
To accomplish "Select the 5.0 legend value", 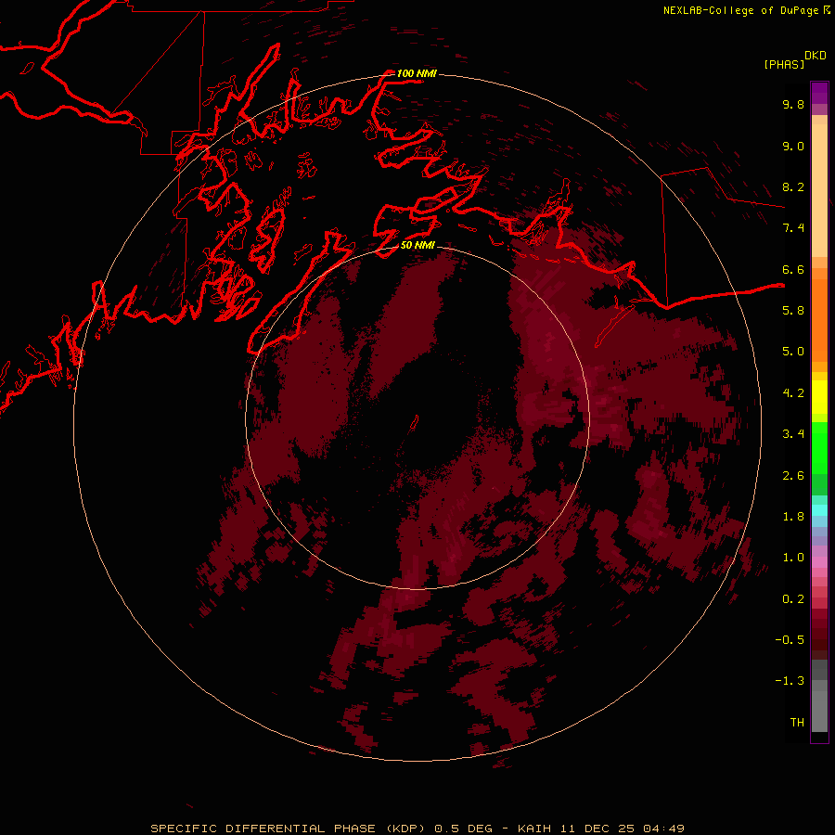I will pyautogui.click(x=793, y=352).
